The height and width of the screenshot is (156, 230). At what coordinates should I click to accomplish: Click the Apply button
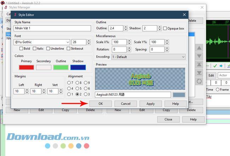point(151,104)
